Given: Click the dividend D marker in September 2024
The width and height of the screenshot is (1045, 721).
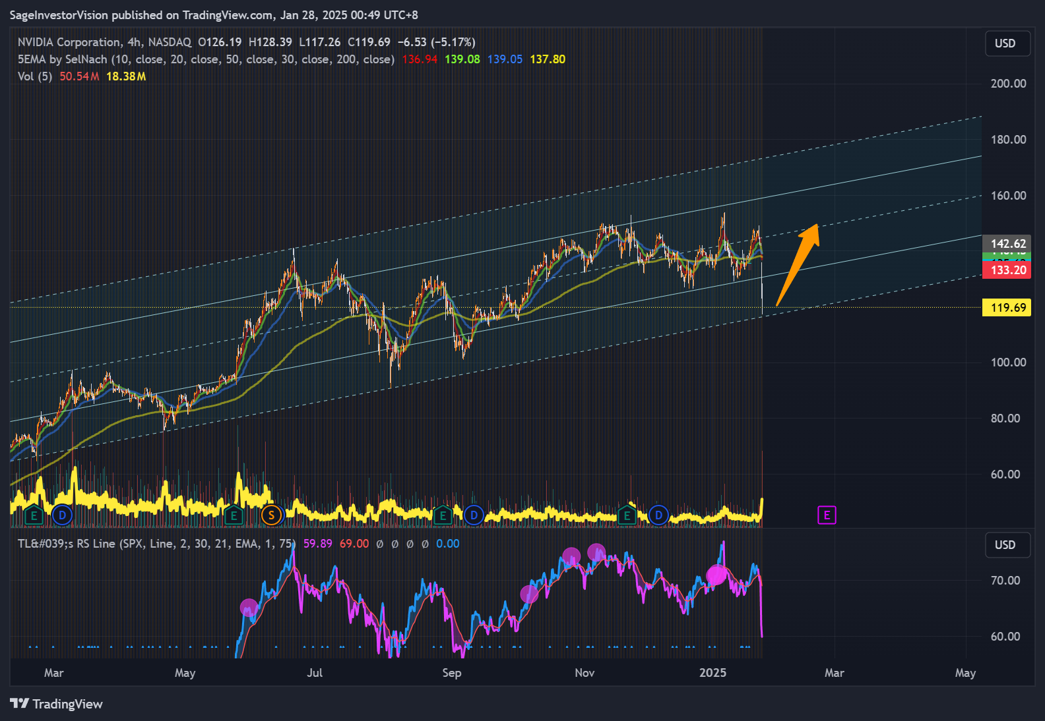Looking at the screenshot, I should pyautogui.click(x=474, y=515).
